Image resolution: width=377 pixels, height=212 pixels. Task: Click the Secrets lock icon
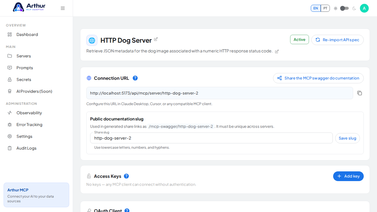(x=10, y=79)
